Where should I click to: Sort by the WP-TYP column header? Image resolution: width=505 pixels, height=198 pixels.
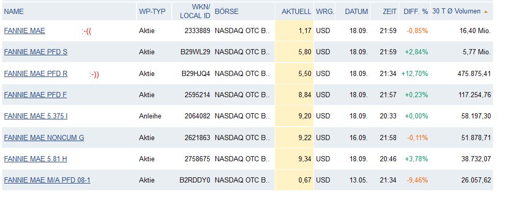pyautogui.click(x=152, y=11)
